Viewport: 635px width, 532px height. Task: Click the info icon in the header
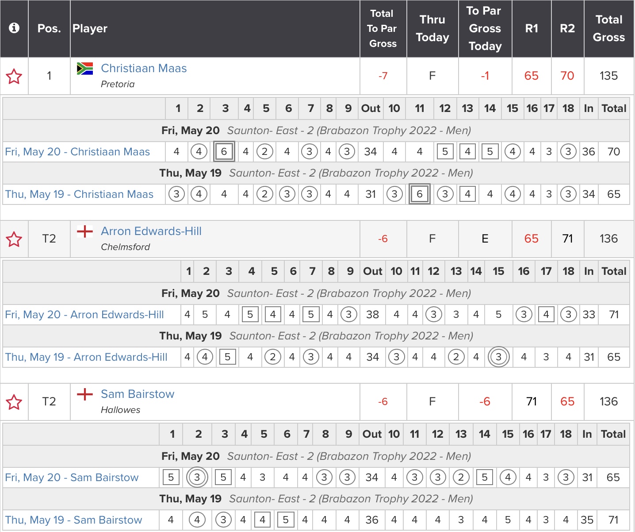tap(14, 28)
